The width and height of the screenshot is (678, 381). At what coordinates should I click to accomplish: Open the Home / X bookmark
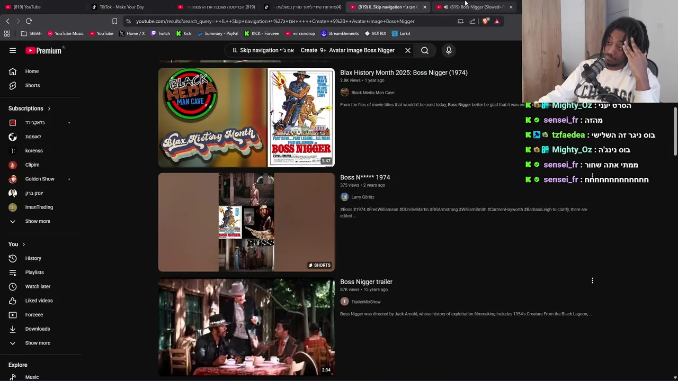coord(132,33)
